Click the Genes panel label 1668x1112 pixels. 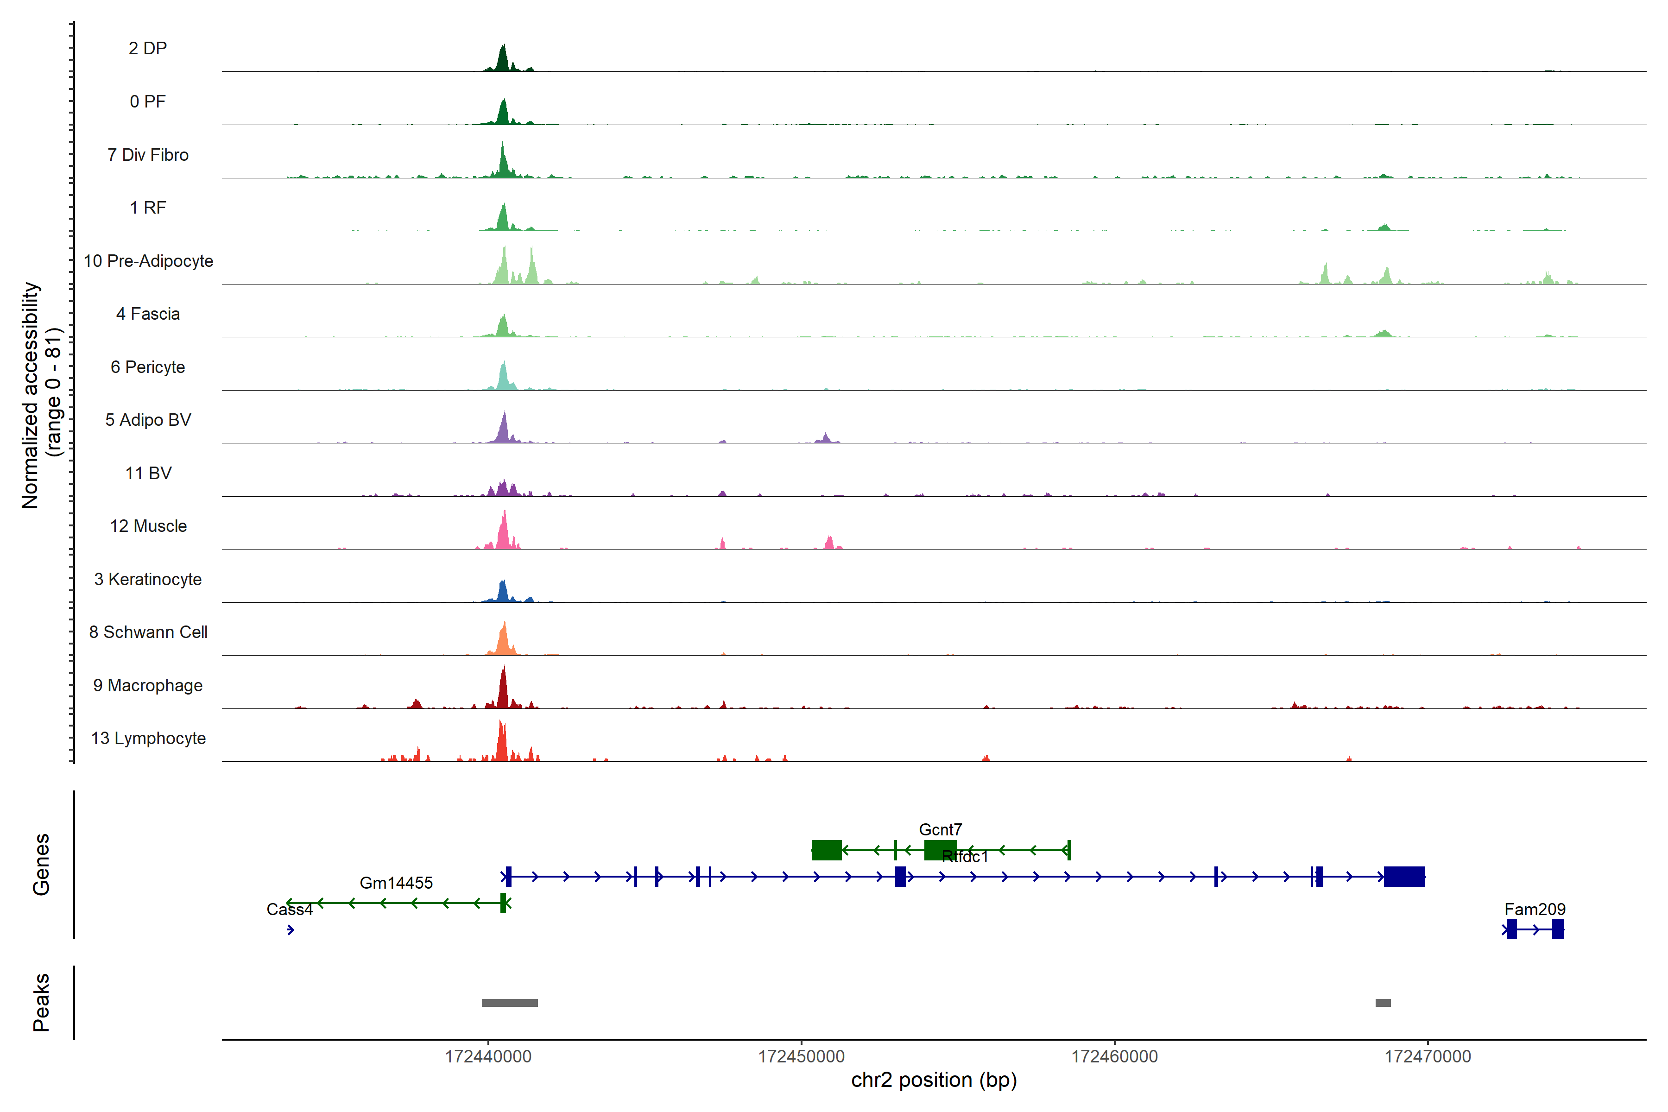pos(41,864)
